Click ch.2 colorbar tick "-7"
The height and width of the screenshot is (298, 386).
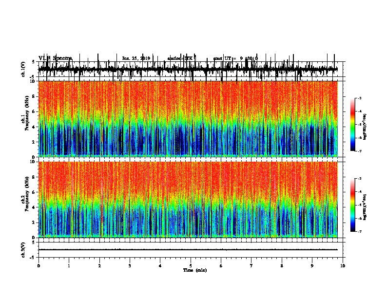(359, 231)
